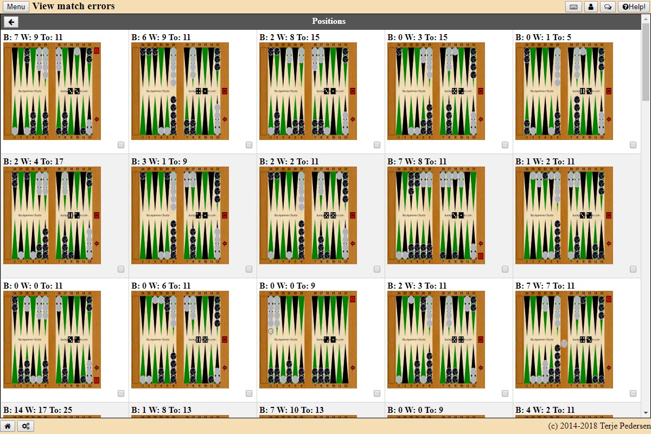
Task: View board thumbnail B: 0 W: 3 To: 15
Action: pos(436,91)
